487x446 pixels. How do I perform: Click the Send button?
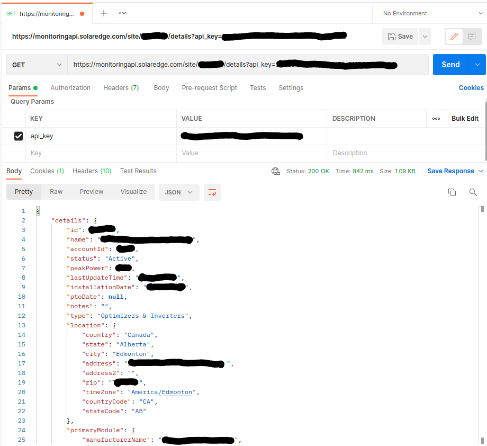pyautogui.click(x=450, y=64)
